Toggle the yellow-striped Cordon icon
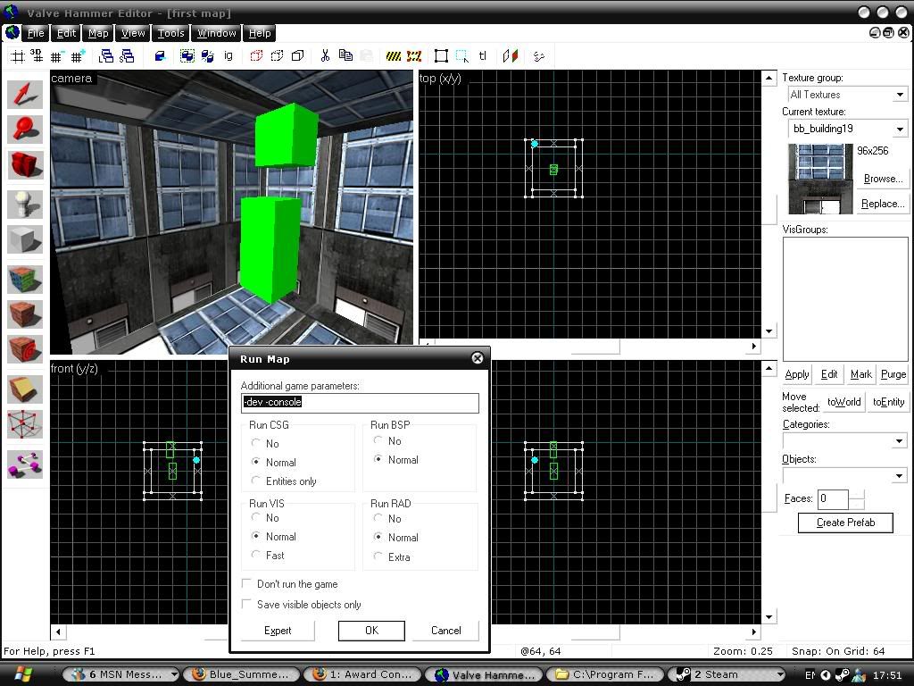The height and width of the screenshot is (686, 914). (394, 56)
